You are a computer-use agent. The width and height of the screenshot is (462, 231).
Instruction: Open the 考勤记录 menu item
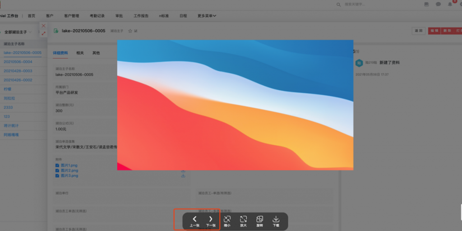coord(97,16)
